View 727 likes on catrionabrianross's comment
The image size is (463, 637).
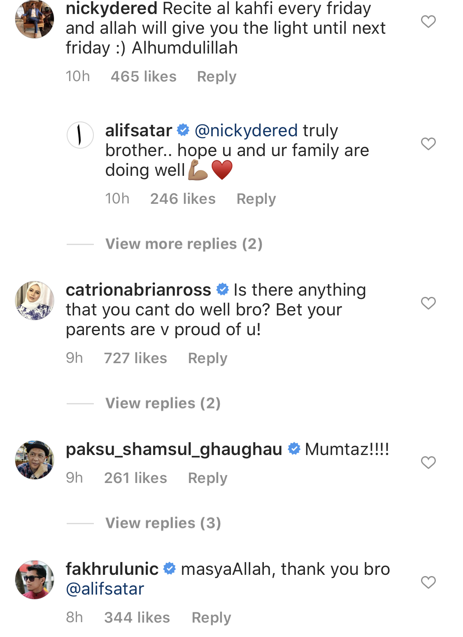click(x=135, y=358)
